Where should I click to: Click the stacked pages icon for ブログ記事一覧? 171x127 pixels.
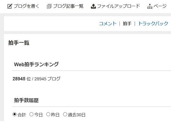point(49,6)
